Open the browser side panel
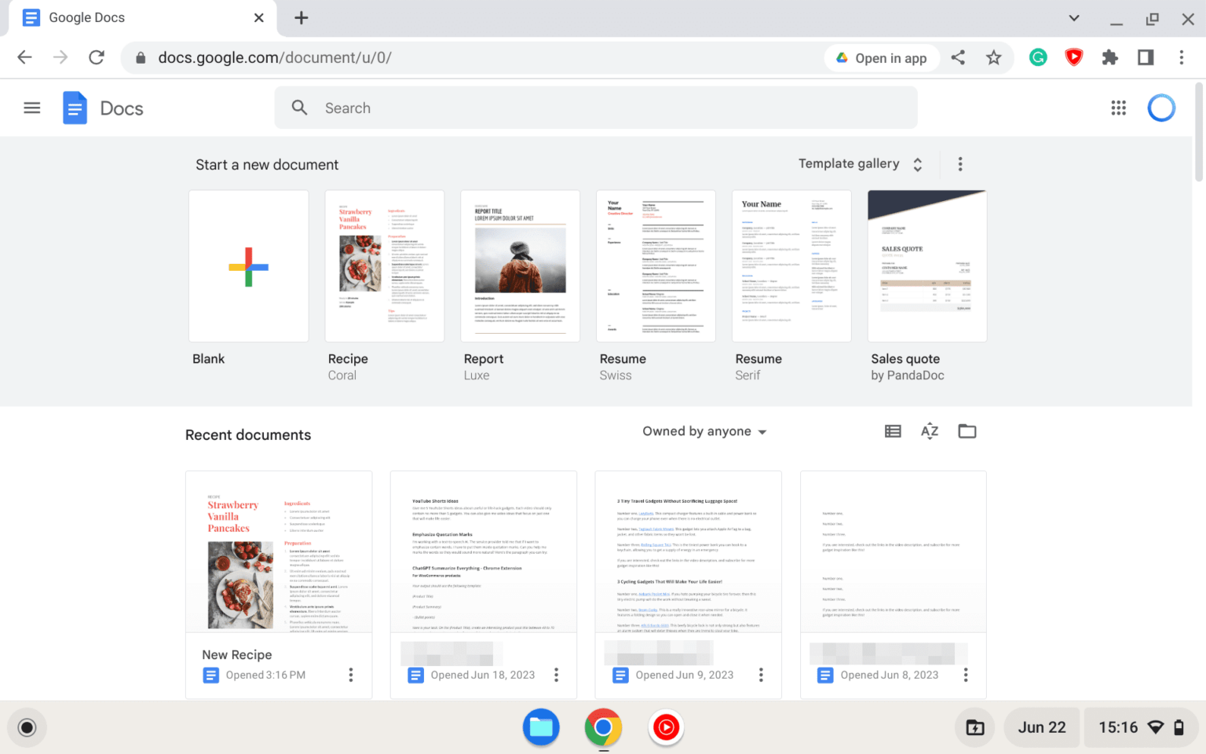Viewport: 1206px width, 754px height. (1145, 57)
